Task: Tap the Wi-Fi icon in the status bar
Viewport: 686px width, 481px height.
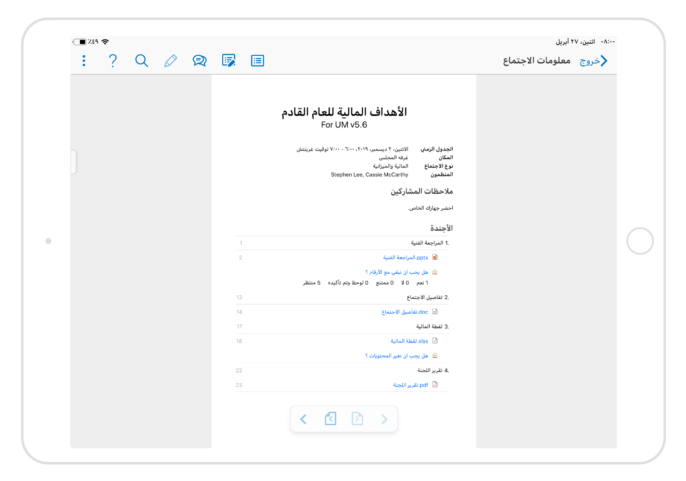Action: click(x=106, y=42)
